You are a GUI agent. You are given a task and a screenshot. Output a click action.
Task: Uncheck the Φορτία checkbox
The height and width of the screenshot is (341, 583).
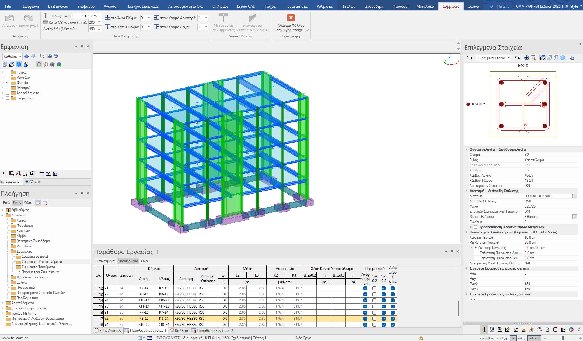[8, 83]
